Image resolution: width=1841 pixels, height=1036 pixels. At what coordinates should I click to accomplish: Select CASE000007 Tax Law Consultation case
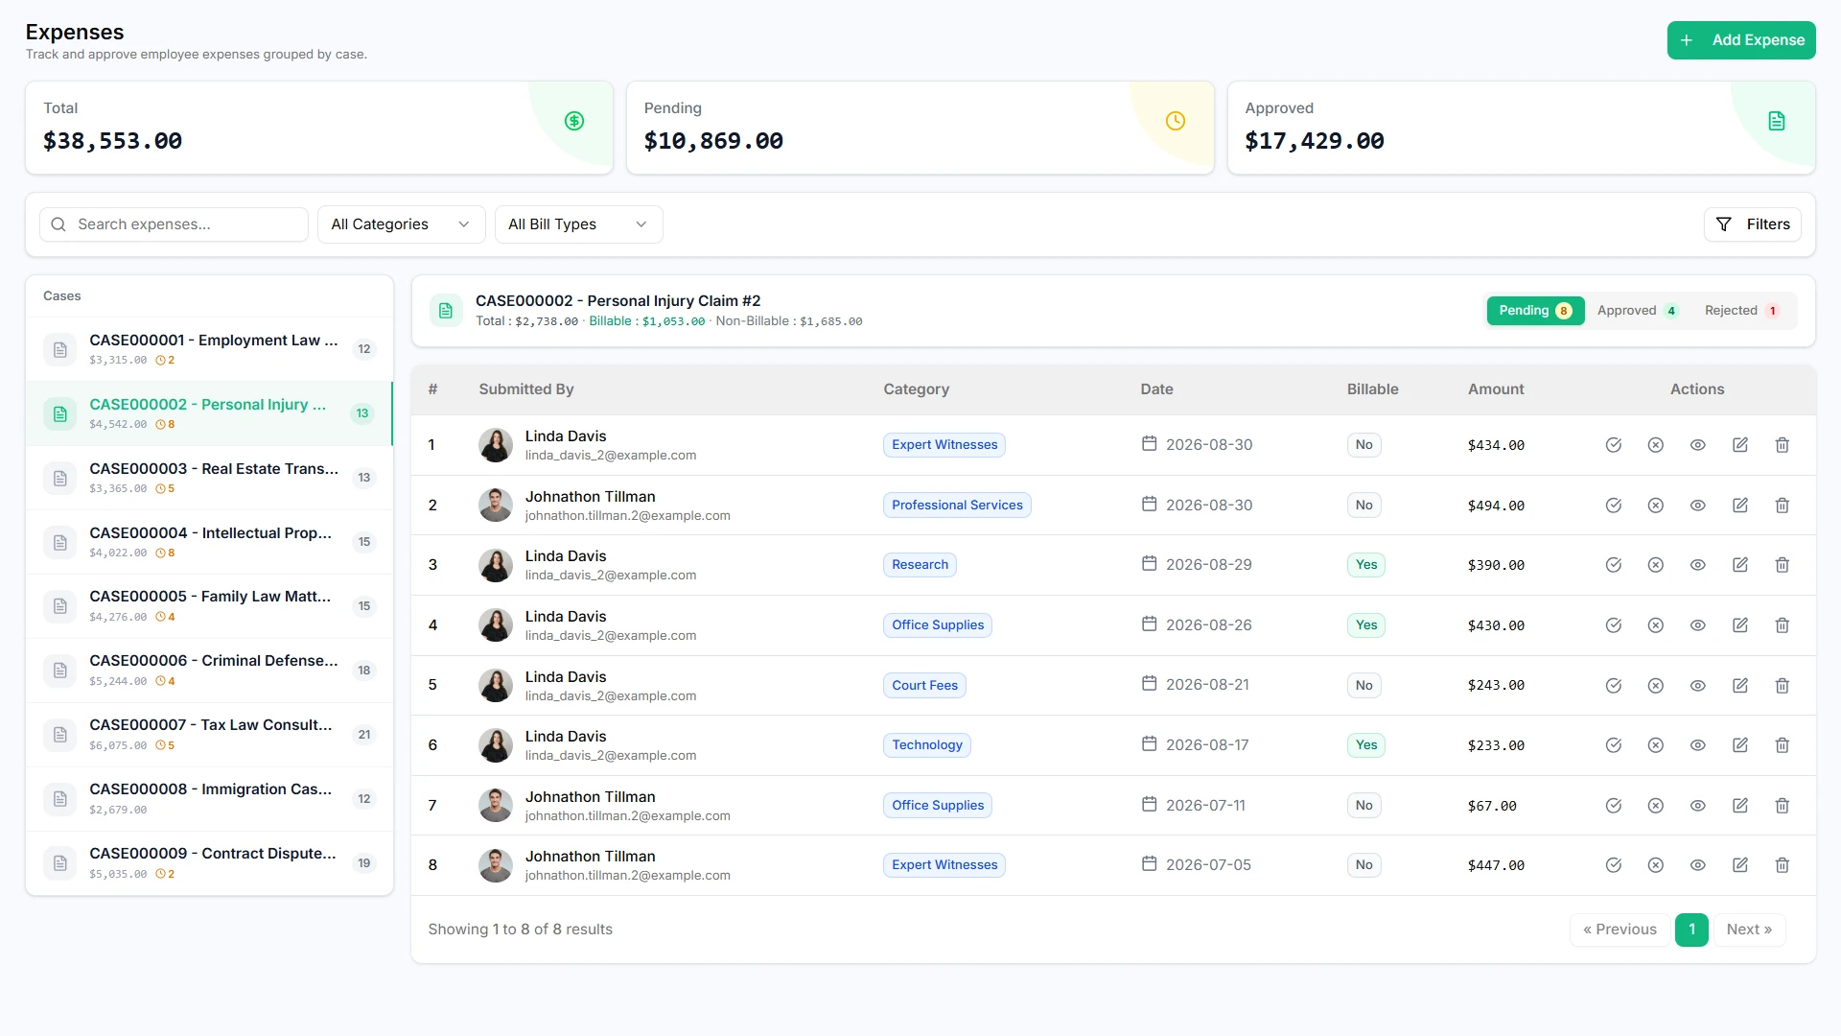[209, 735]
